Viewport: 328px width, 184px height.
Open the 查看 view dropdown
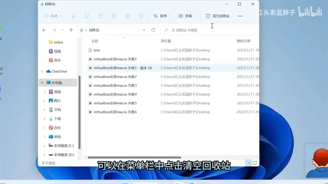[x=187, y=16]
